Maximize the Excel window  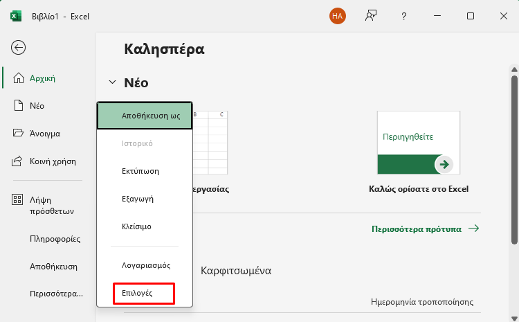click(471, 16)
